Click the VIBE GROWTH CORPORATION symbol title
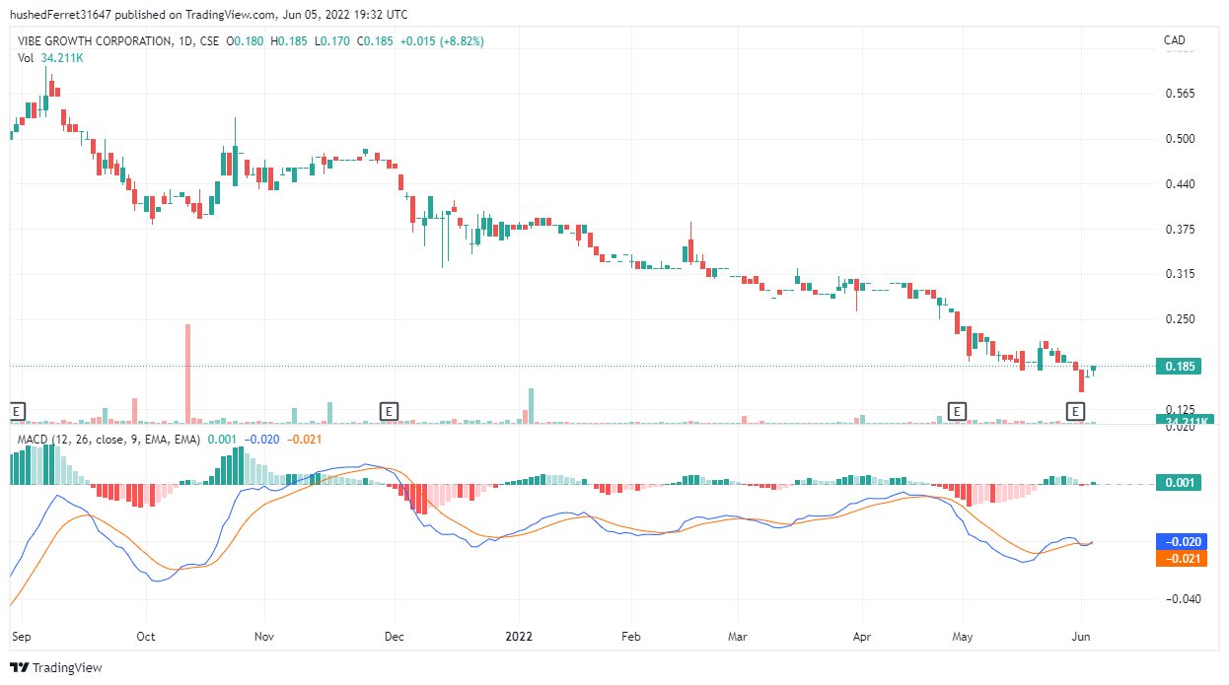 [95, 41]
